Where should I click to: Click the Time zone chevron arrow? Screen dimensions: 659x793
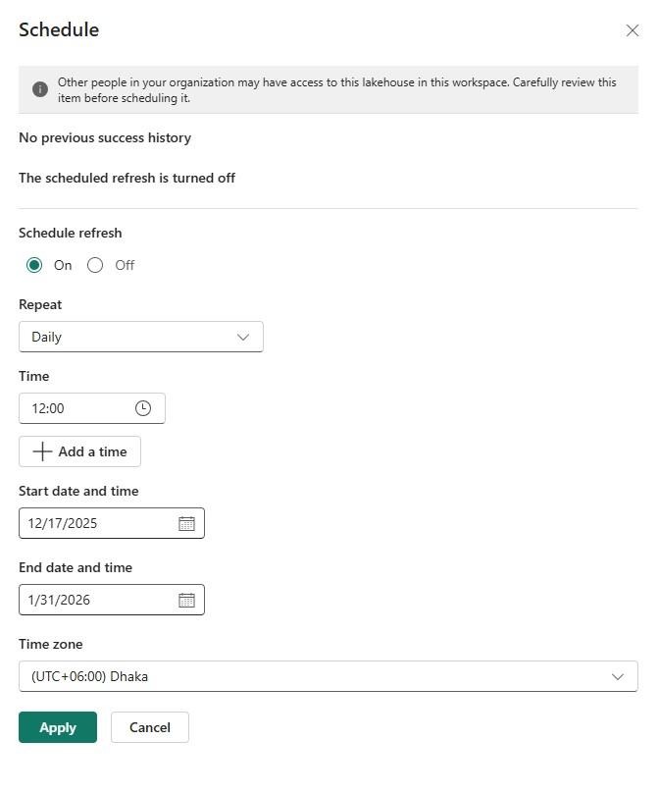tap(618, 676)
